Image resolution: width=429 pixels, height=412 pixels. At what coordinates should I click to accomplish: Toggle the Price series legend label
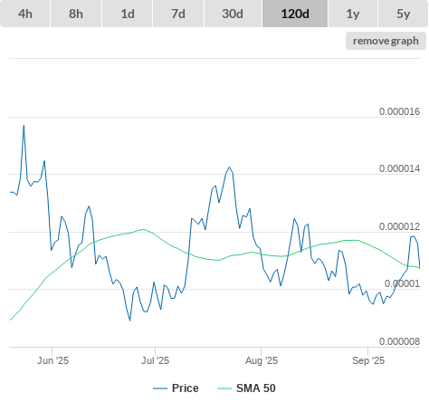point(186,388)
